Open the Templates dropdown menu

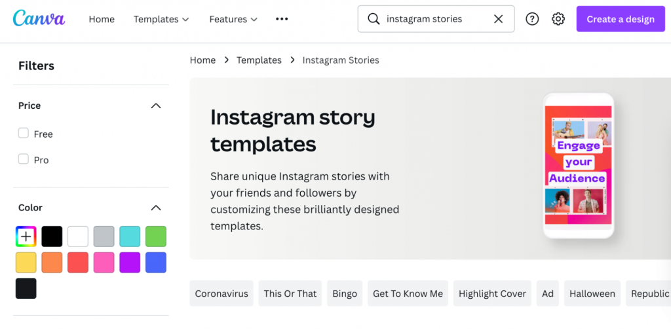[x=161, y=19]
